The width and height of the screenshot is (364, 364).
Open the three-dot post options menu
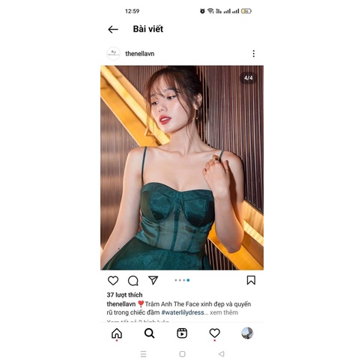click(x=253, y=54)
